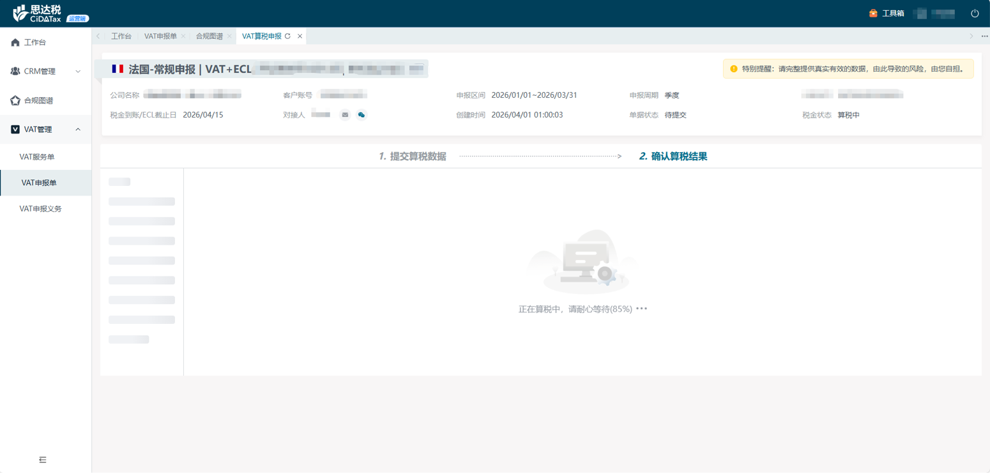990x474 pixels.
Task: Open the tab bar more options (…) menu
Action: tap(984, 36)
